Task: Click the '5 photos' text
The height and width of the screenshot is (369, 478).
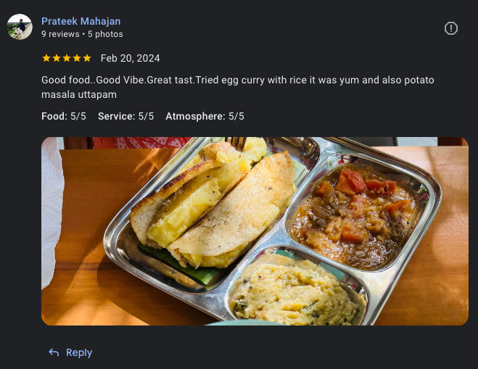Action: coord(105,34)
